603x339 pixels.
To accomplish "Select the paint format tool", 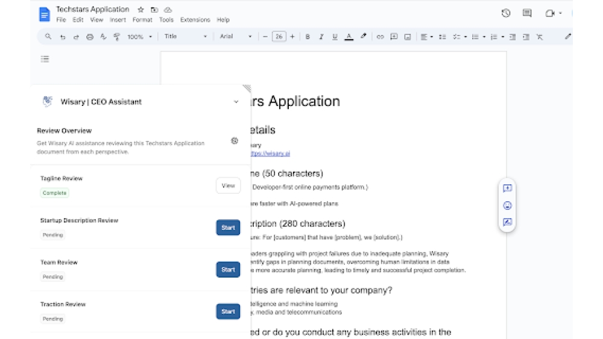I will pyautogui.click(x=116, y=37).
